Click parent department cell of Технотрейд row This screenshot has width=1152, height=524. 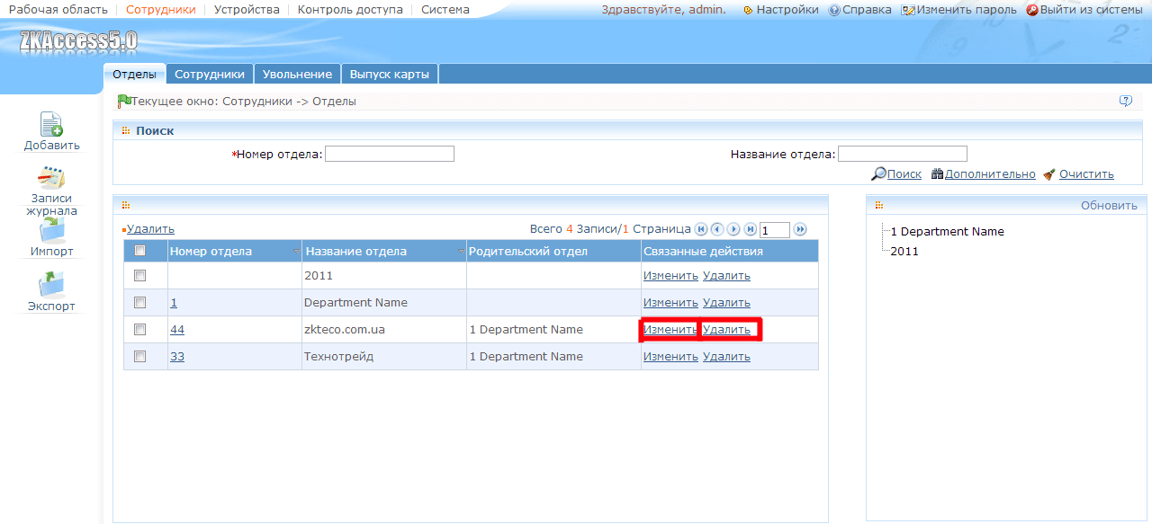[553, 357]
